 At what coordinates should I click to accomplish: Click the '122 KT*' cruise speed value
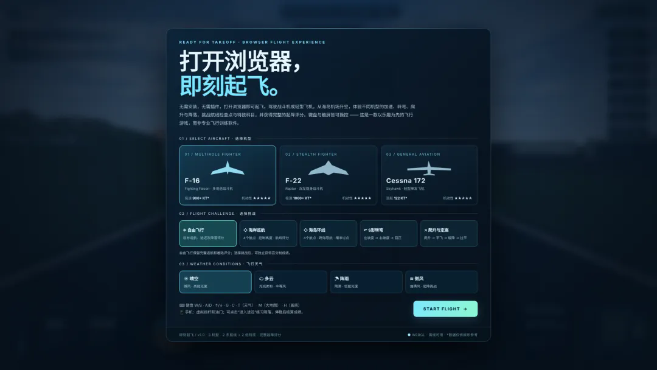point(400,198)
